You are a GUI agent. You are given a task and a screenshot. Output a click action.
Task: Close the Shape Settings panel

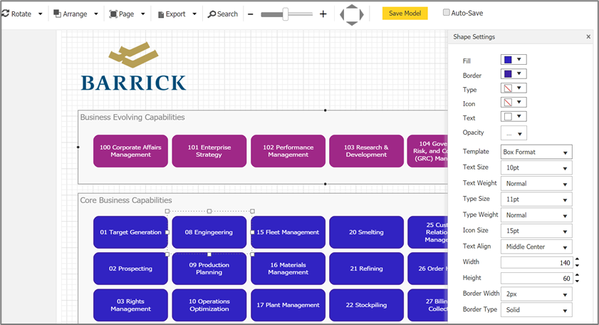point(588,37)
